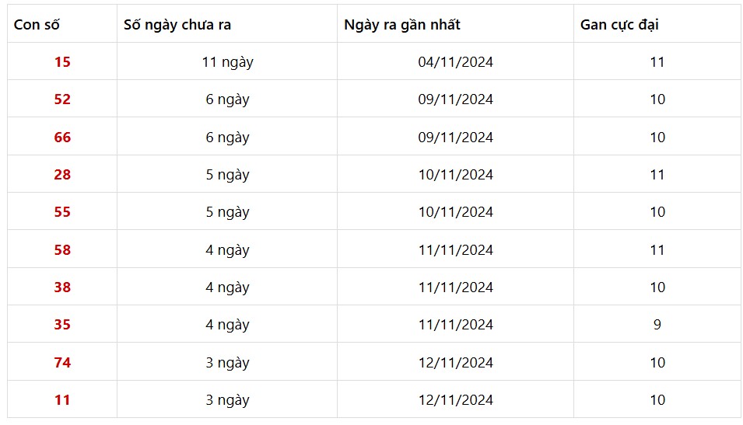Select the red number 11 in the last row
This screenshot has width=743, height=425.
[62, 400]
